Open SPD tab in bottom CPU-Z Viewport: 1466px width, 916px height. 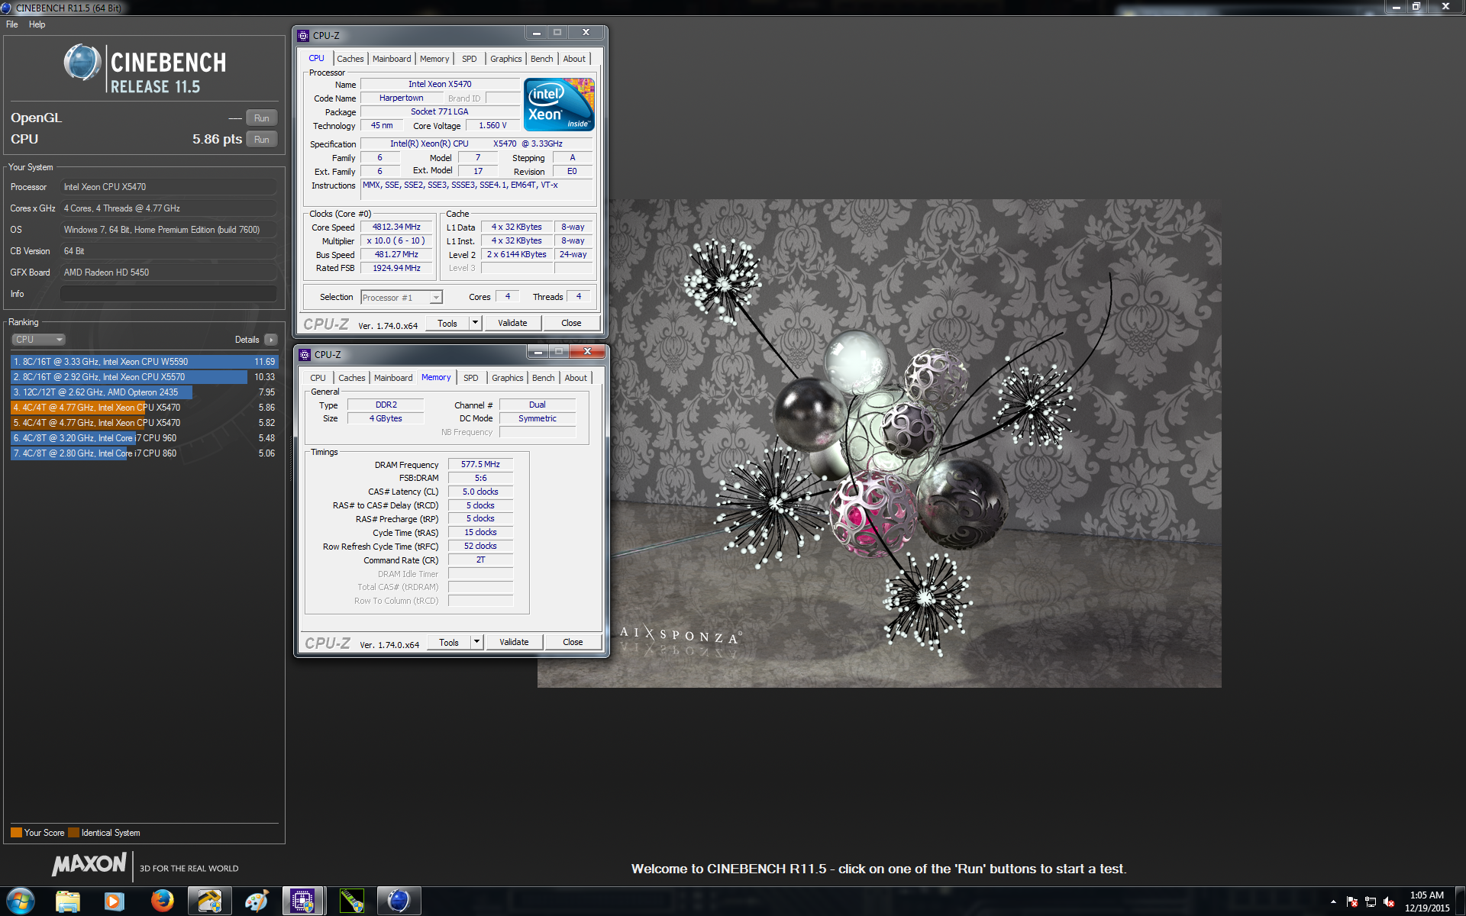pyautogui.click(x=471, y=378)
